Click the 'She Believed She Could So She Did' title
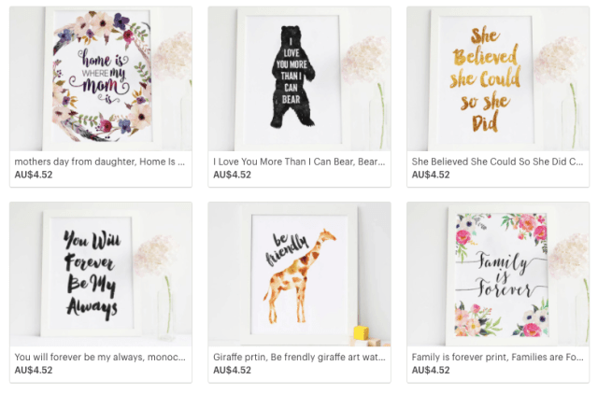 pyautogui.click(x=497, y=162)
